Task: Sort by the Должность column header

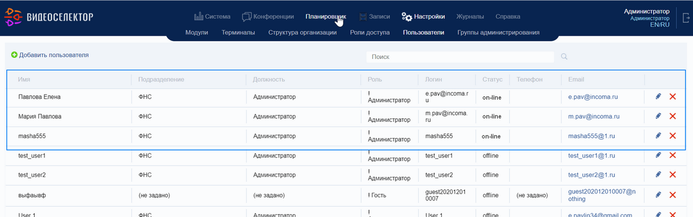Action: click(x=269, y=79)
